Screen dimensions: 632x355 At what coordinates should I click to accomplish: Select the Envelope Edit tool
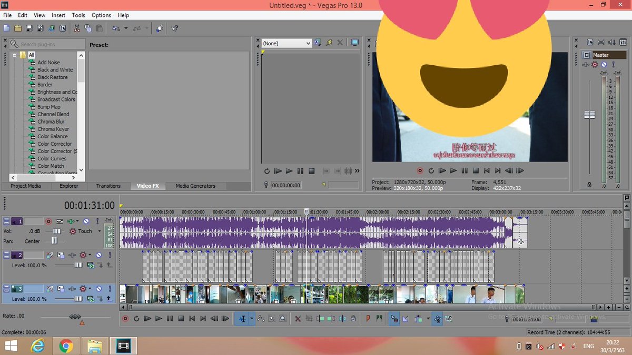coord(261,319)
